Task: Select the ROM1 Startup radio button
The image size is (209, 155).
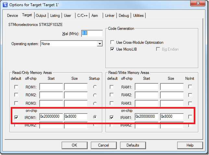Action: (95, 87)
